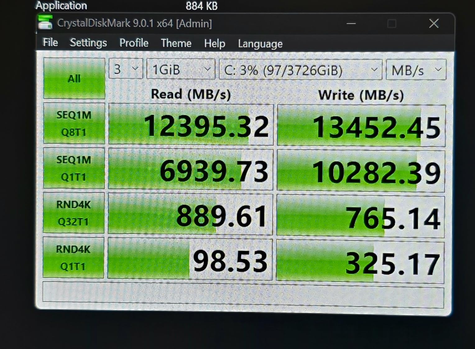Click the empty comment field at the bottom
This screenshot has width=475, height=349.
click(x=243, y=294)
